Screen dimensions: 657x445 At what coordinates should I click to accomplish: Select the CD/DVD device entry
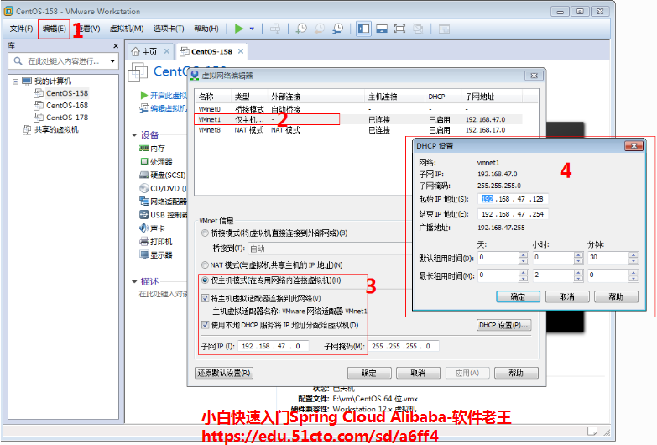click(163, 188)
